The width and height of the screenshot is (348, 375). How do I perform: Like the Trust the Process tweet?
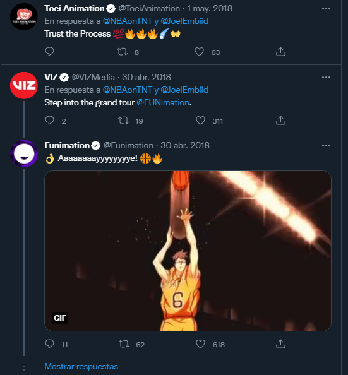coord(199,52)
